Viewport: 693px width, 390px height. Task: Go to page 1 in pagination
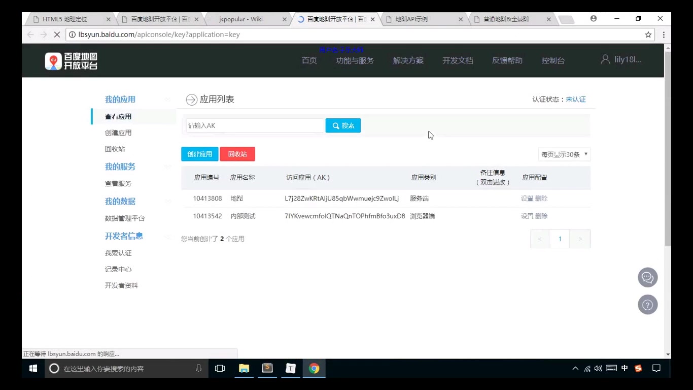tap(560, 239)
